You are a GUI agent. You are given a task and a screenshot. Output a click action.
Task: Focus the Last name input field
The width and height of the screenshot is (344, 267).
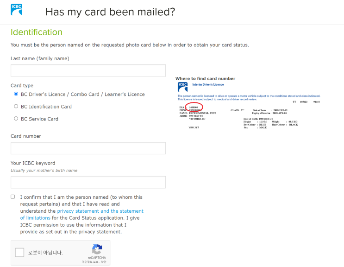(88, 71)
